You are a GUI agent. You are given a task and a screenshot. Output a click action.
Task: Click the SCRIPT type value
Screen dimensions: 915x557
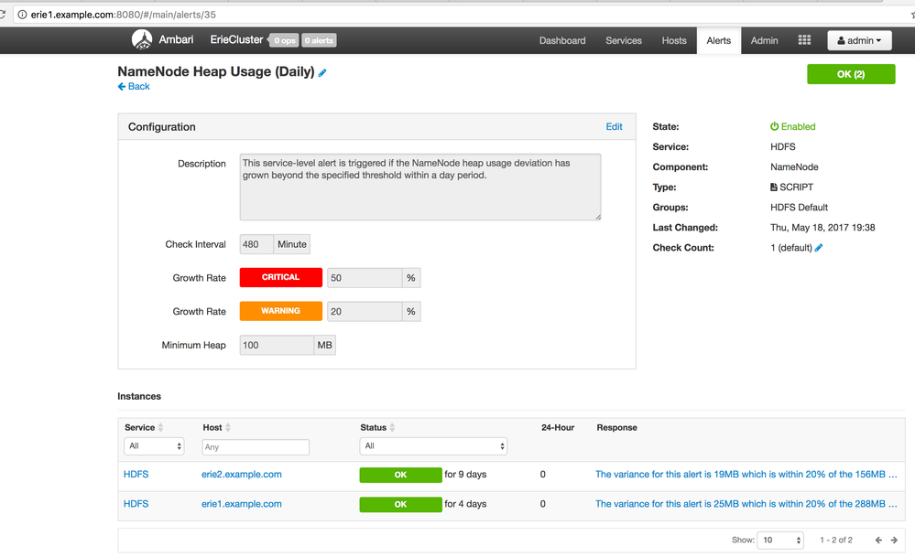click(x=792, y=187)
